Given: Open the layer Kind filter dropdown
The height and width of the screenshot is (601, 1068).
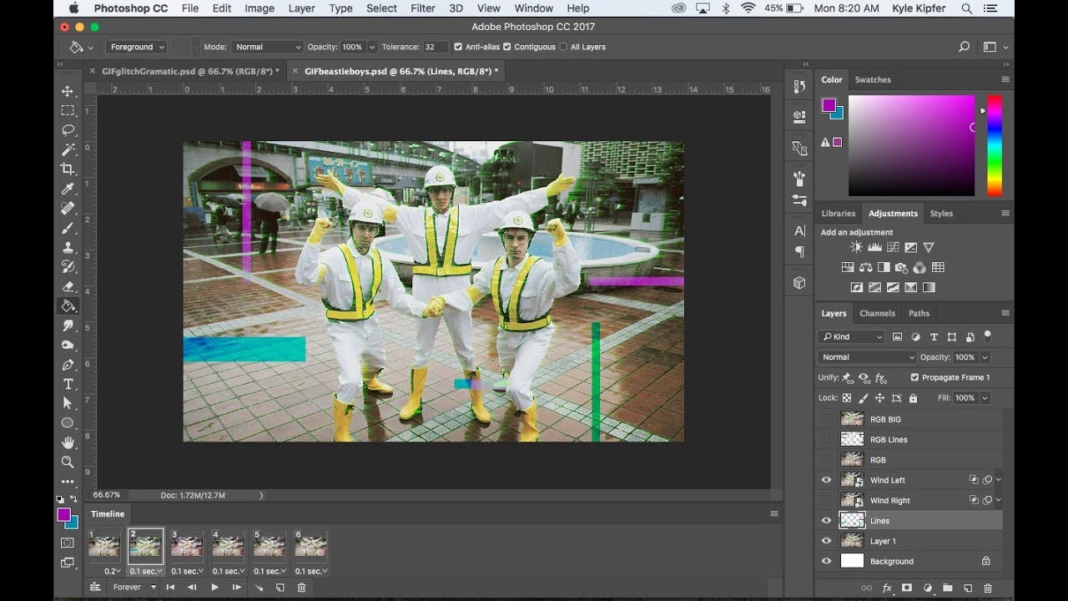Looking at the screenshot, I should click(x=852, y=336).
